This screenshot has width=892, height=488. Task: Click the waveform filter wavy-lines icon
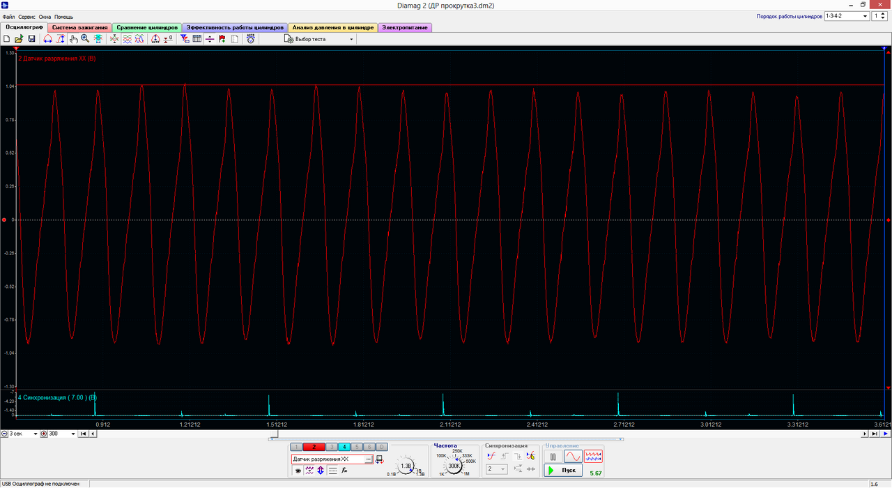pyautogui.click(x=309, y=471)
